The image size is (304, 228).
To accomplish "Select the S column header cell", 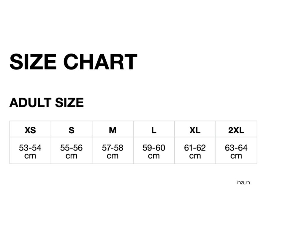I will pos(72,130).
